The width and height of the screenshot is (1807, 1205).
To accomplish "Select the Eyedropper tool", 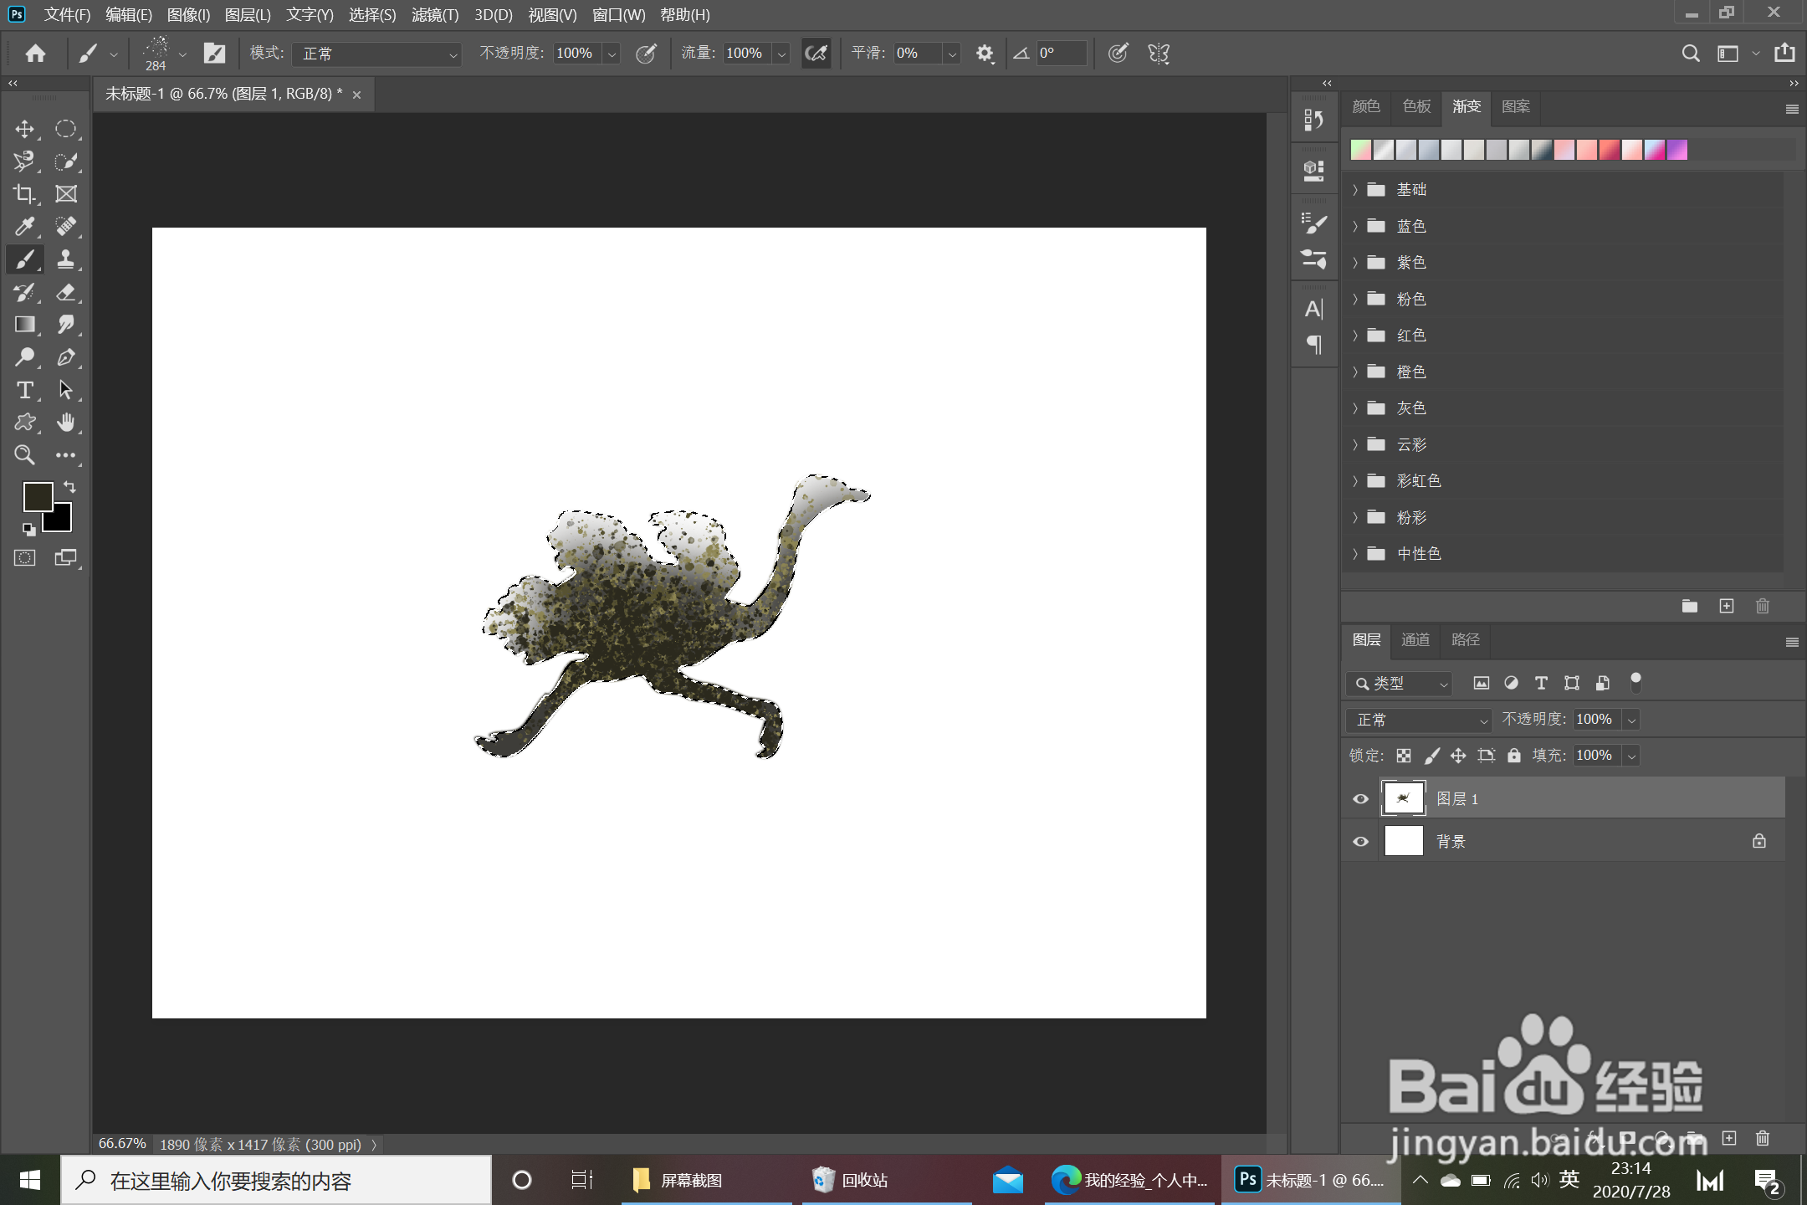I will coord(24,227).
